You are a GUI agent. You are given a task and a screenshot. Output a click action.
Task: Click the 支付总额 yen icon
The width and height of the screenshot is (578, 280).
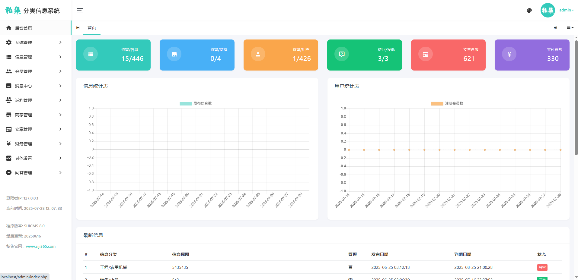509,54
